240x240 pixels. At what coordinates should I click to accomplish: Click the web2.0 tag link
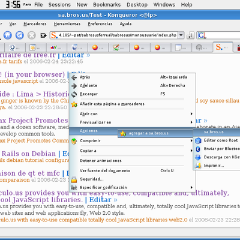[x=178, y=220]
